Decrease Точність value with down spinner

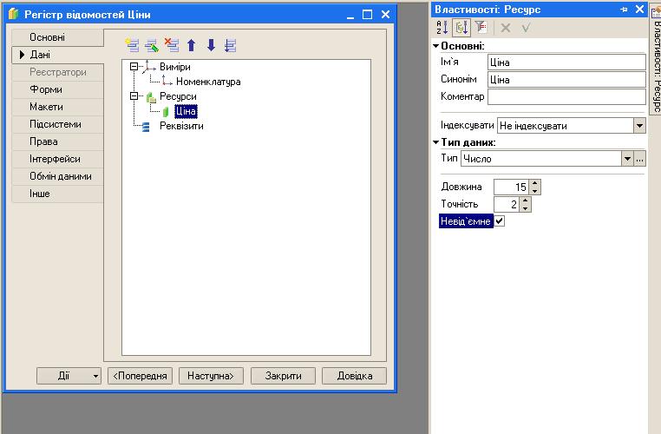(x=526, y=208)
